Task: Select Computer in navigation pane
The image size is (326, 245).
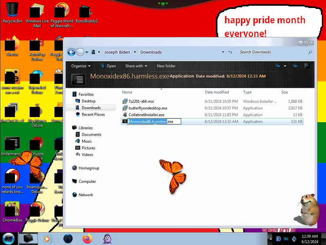Action: click(x=87, y=182)
